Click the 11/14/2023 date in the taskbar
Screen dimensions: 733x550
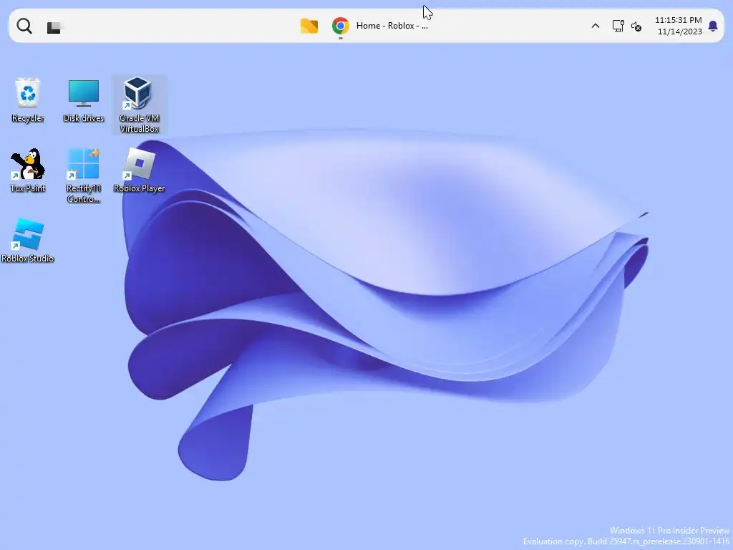[x=680, y=32]
